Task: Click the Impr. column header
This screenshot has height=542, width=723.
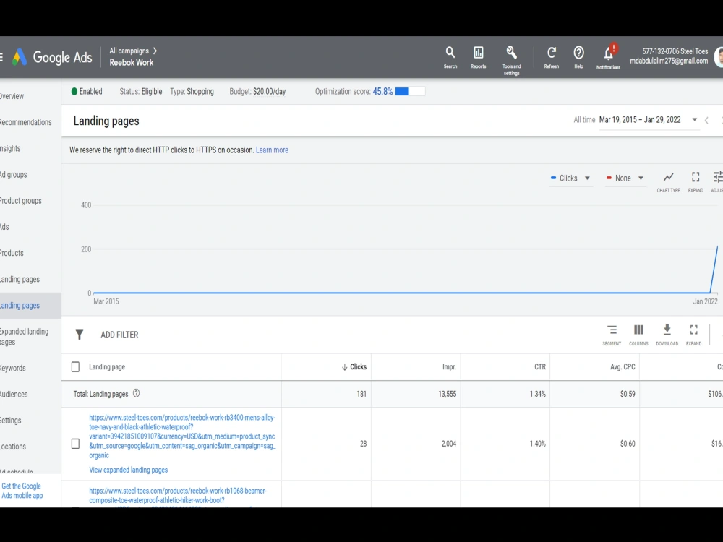Action: click(x=449, y=367)
